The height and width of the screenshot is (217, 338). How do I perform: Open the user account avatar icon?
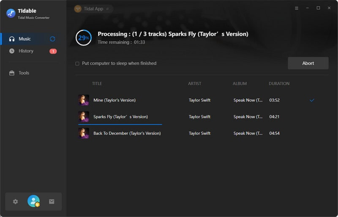pyautogui.click(x=34, y=201)
